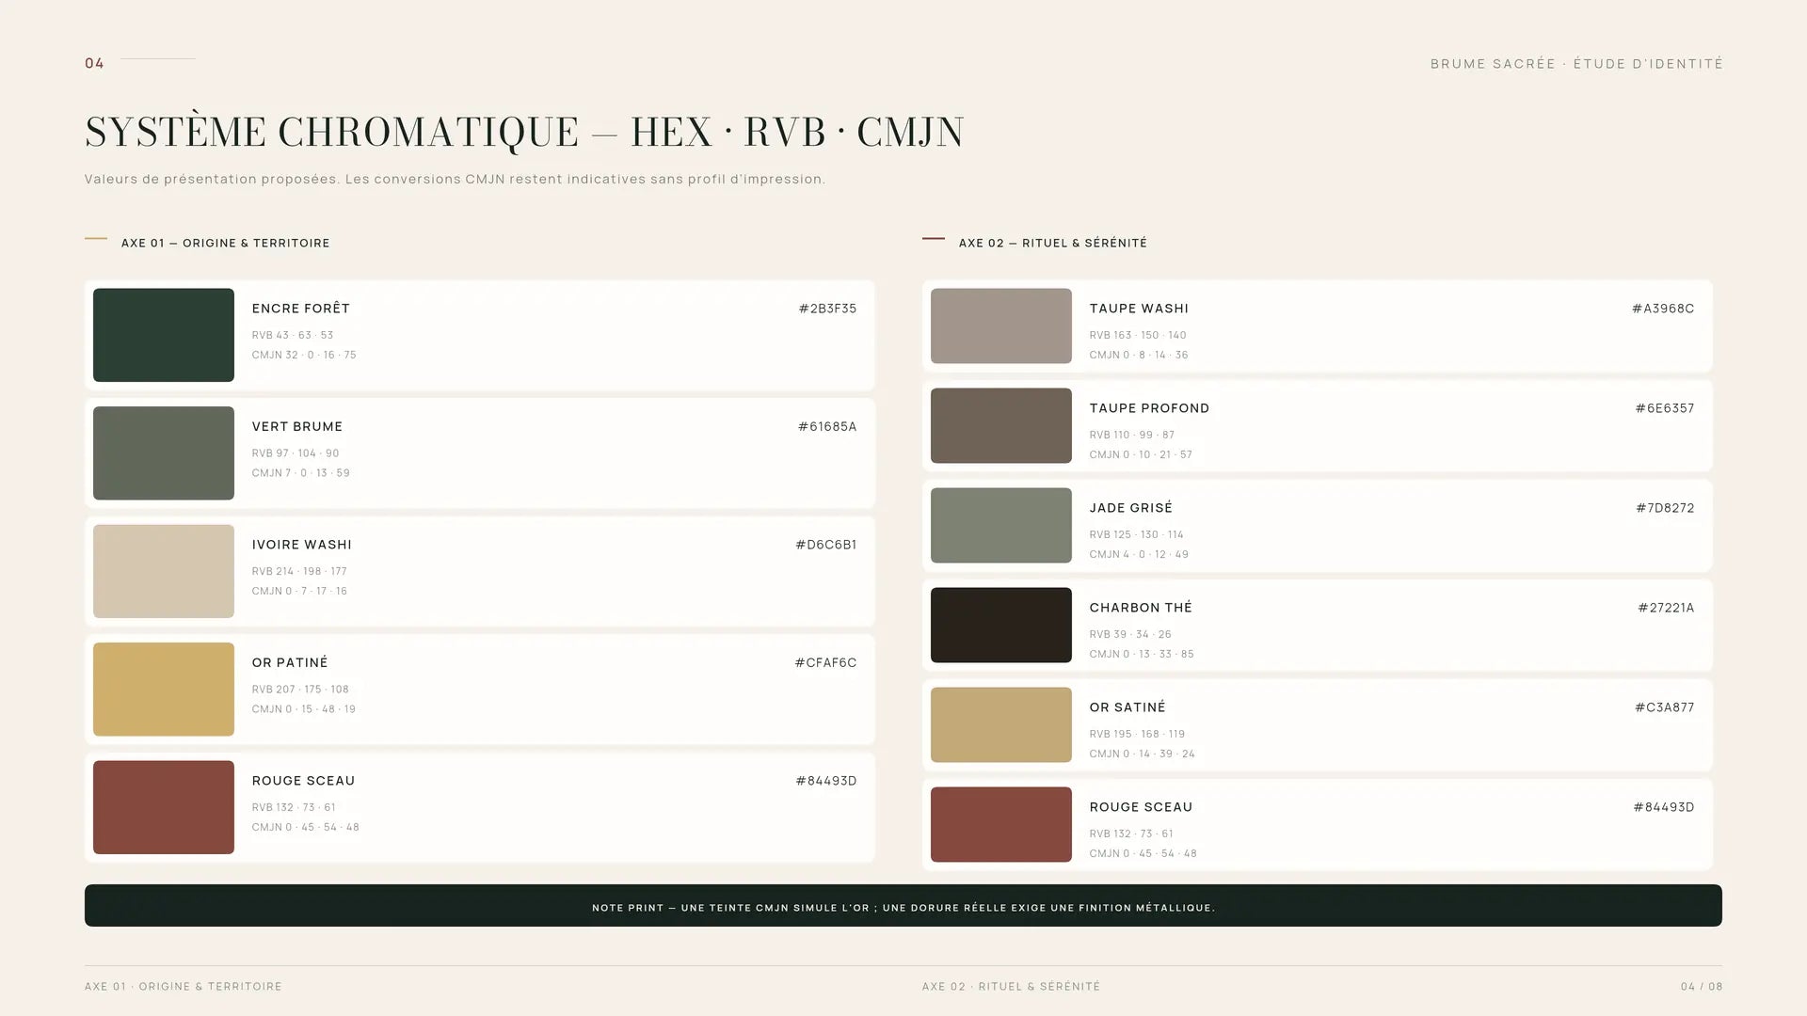Click the "RVB 125 · 130 · 114" value
Screen dimensions: 1807x1016
1137,534
